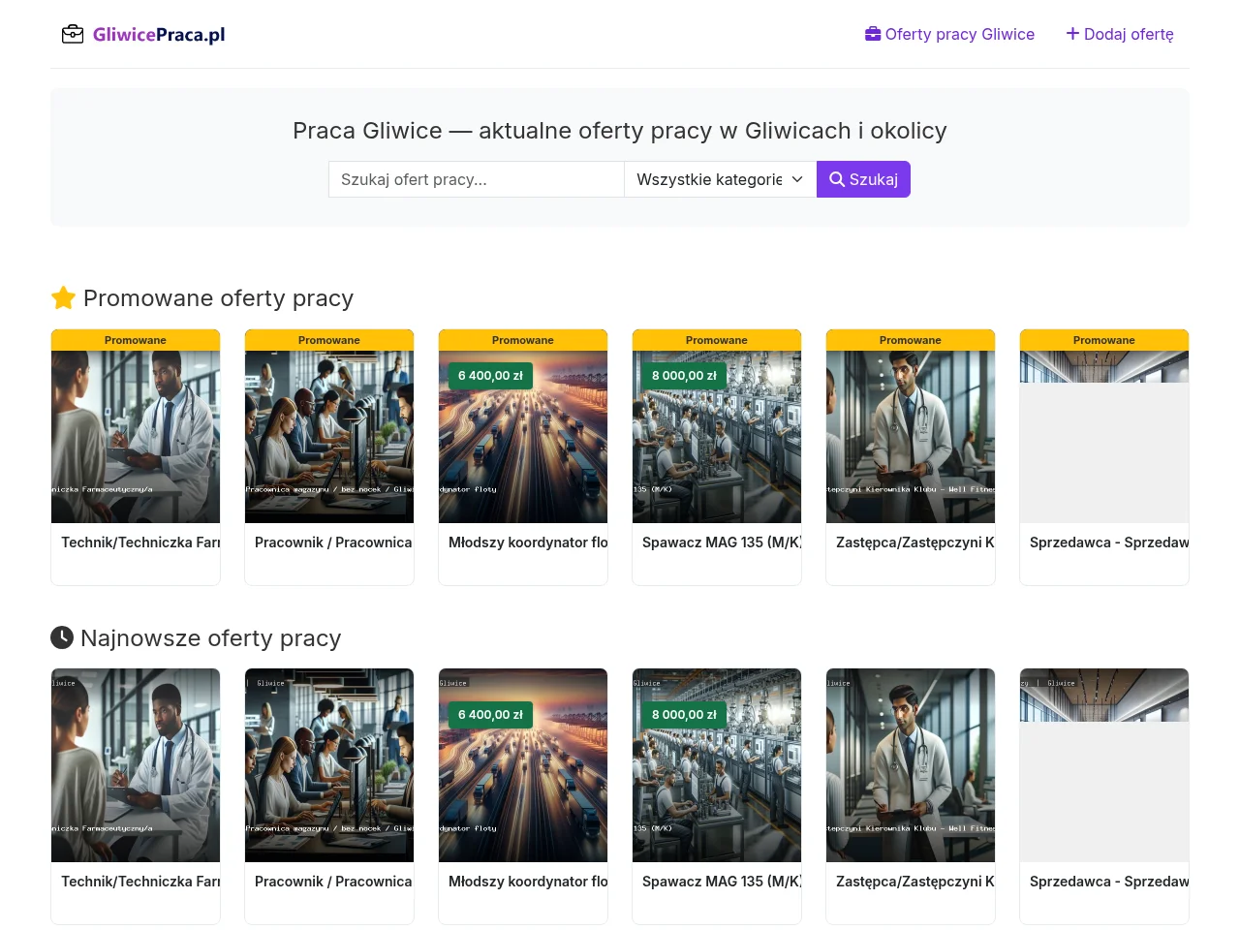1240x930 pixels.
Task: Click newest Pracownik / Pracownica title
Action: tap(333, 882)
